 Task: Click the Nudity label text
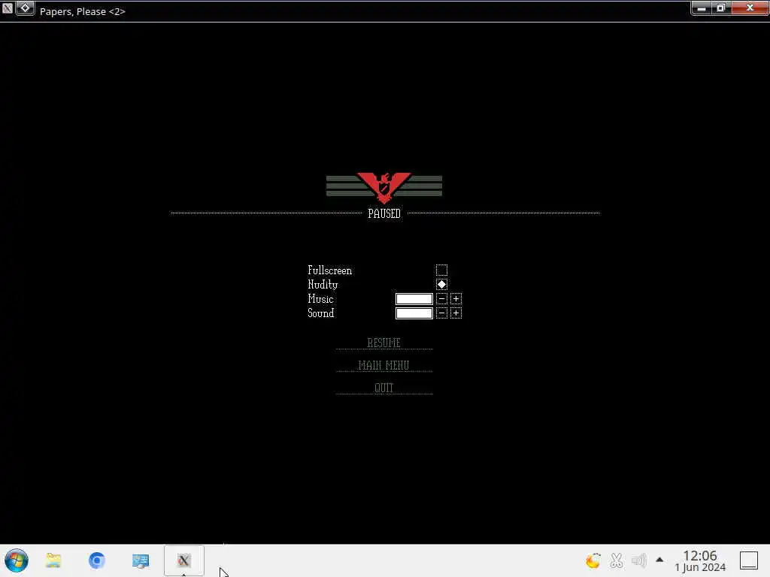pyautogui.click(x=323, y=285)
